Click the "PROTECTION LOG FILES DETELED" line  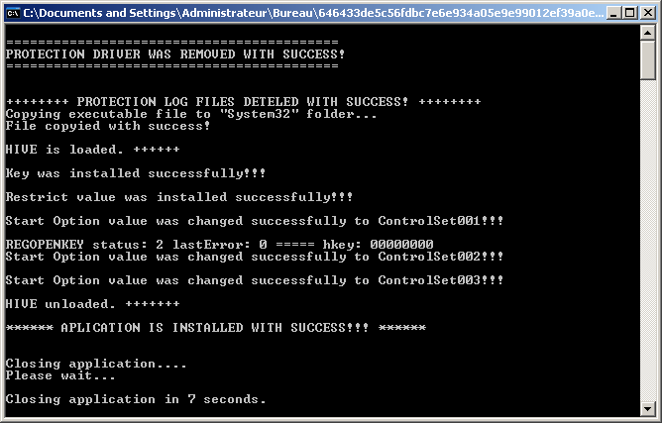tap(243, 102)
